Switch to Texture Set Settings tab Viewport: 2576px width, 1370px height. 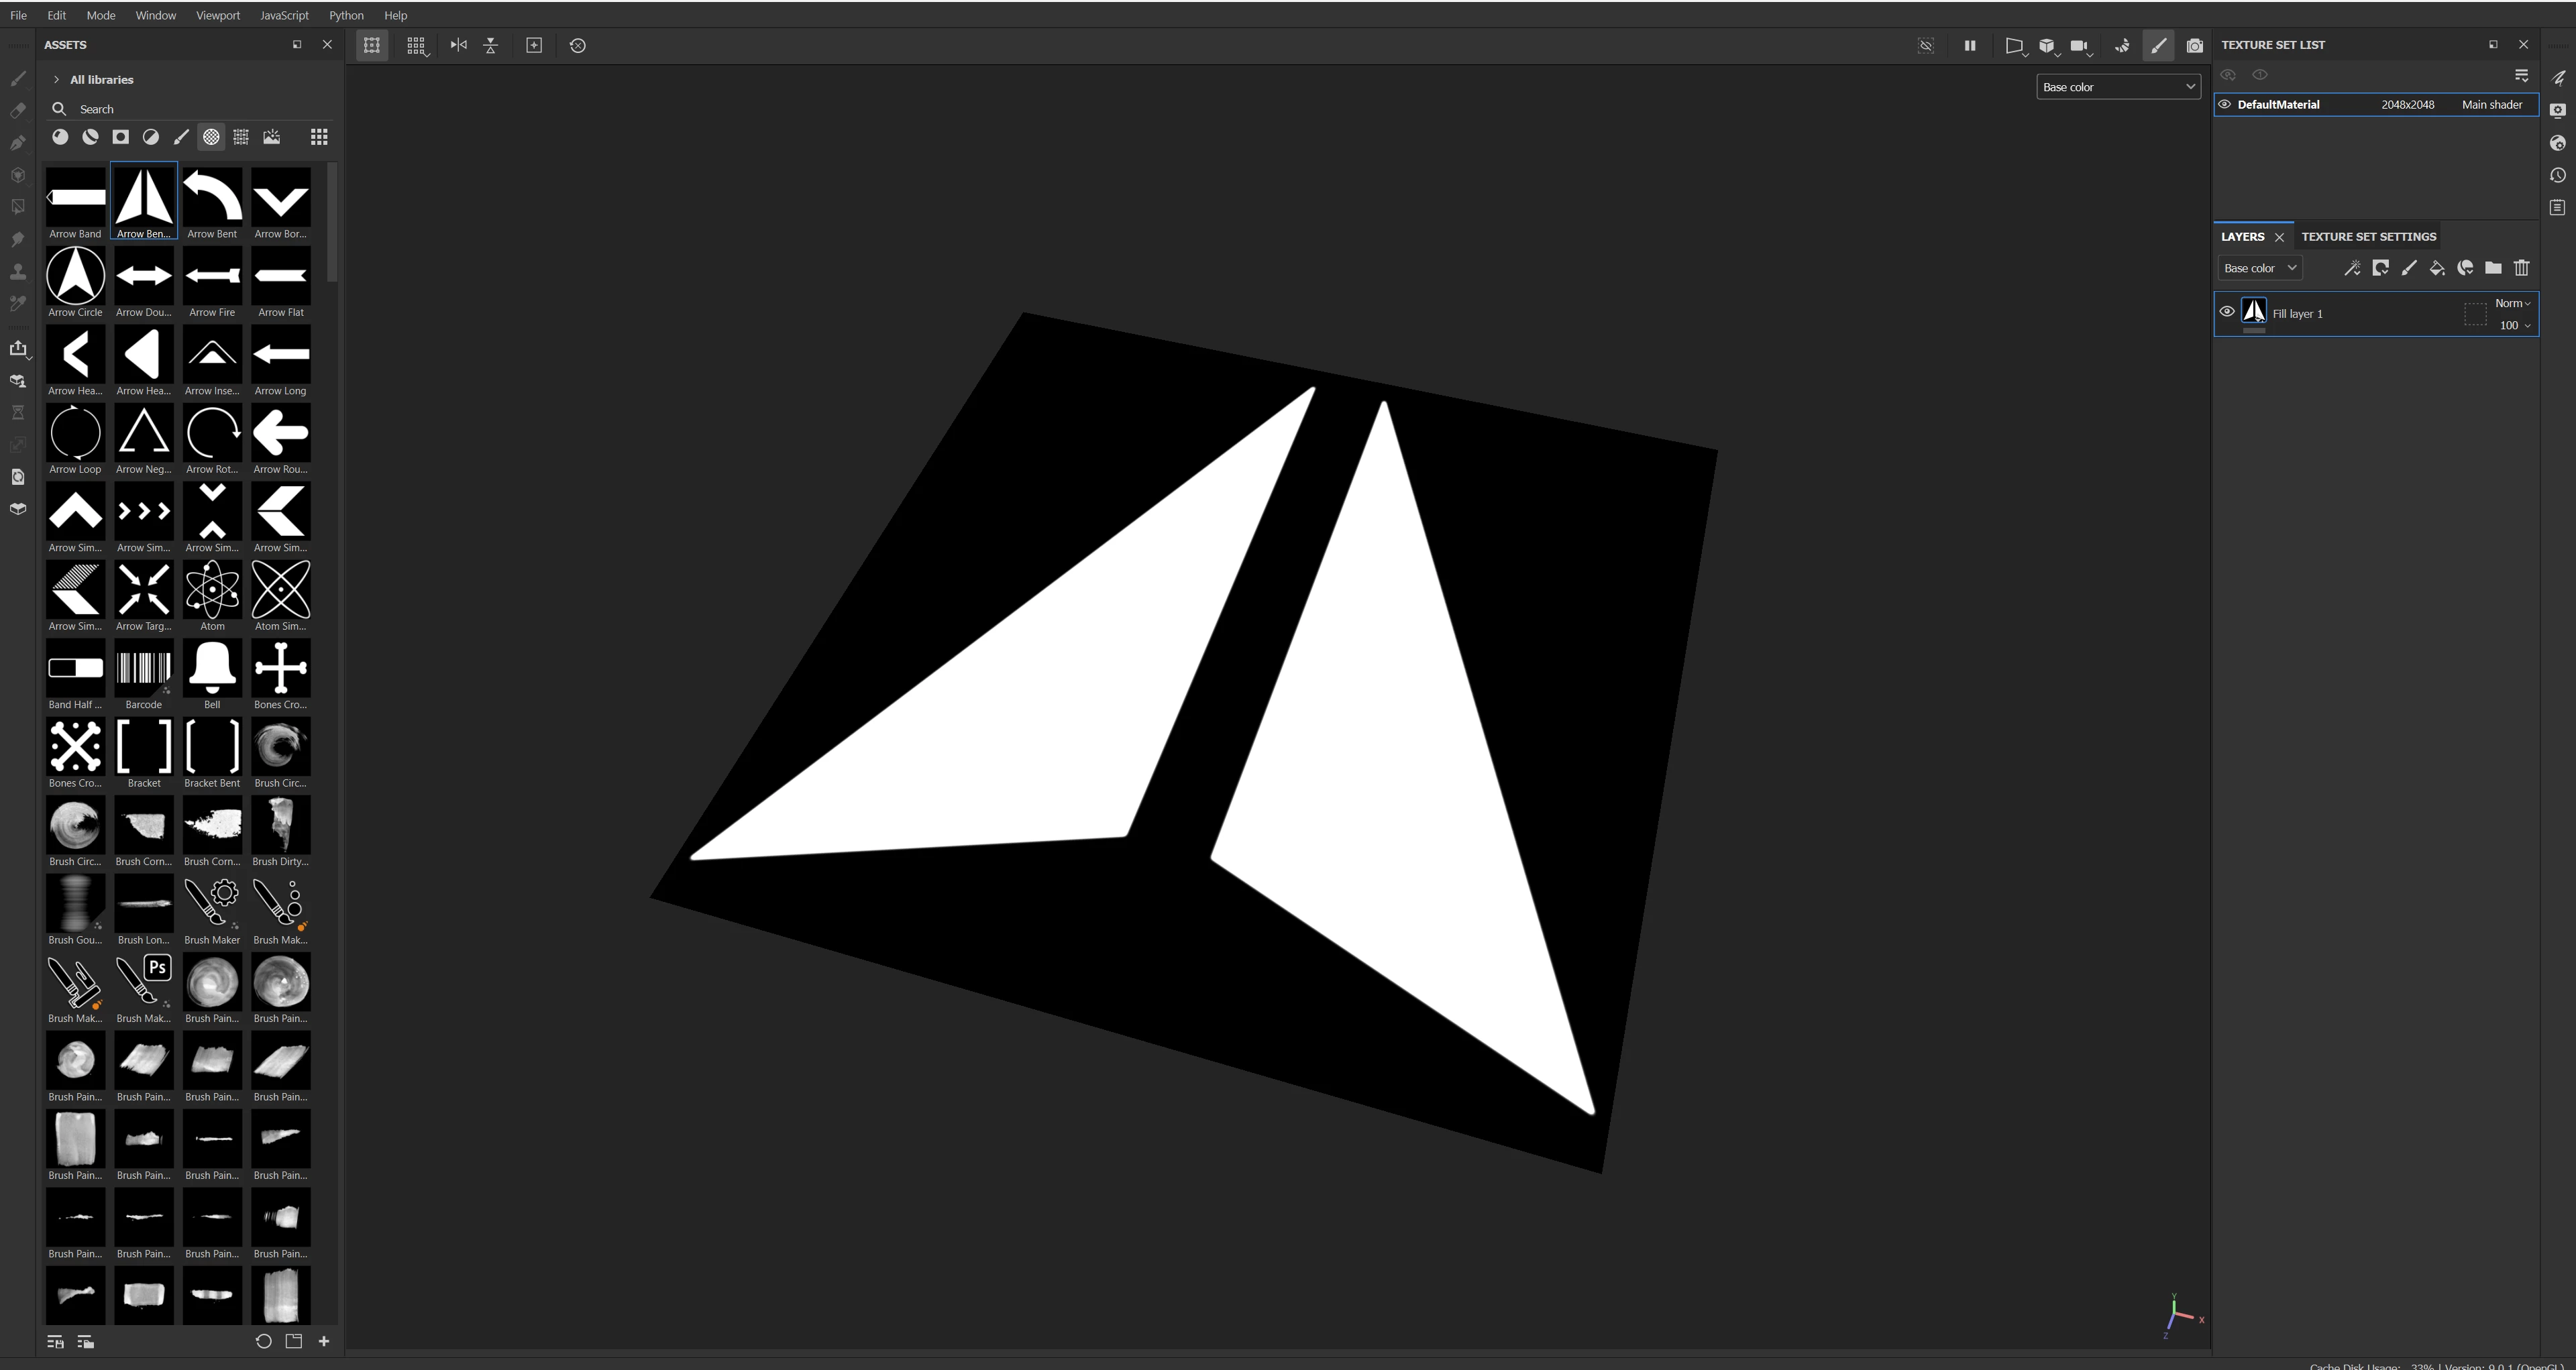tap(2368, 237)
